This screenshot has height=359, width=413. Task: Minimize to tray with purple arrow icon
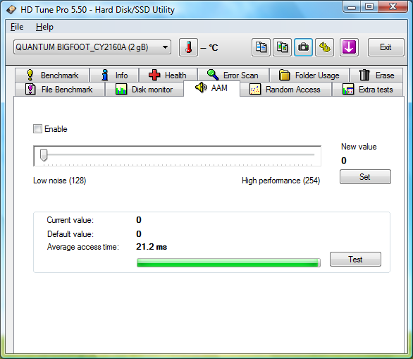[x=349, y=47]
